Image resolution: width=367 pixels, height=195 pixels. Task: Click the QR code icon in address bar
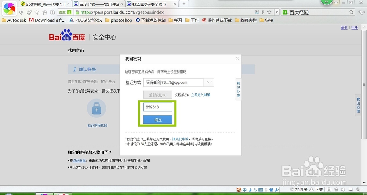pos(257,12)
